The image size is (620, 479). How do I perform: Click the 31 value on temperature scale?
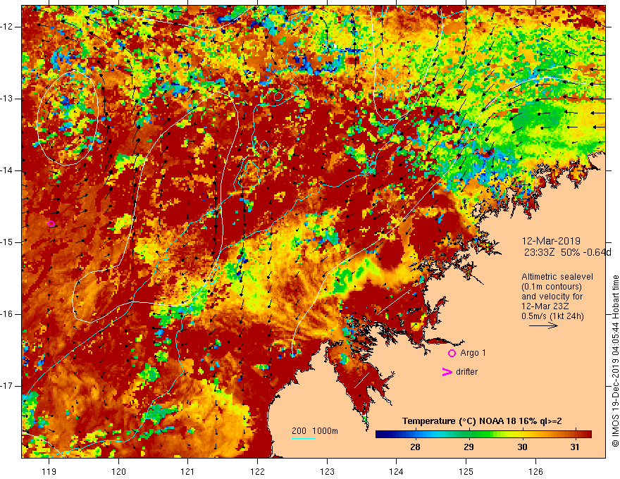575,447
